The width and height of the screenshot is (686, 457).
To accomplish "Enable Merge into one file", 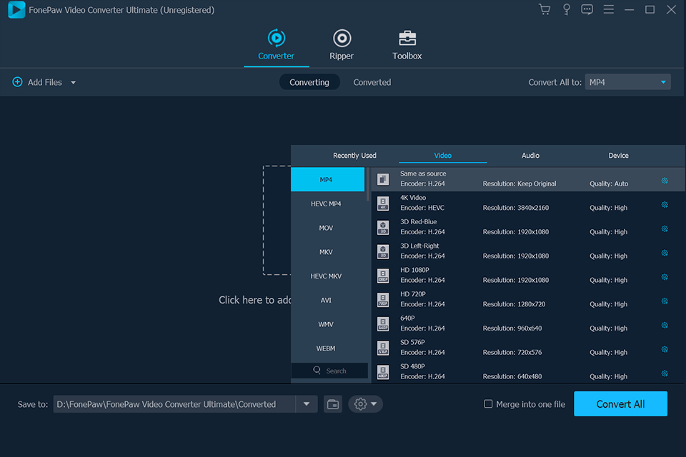I will coord(488,403).
